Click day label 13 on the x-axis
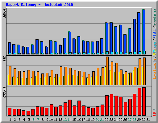 (65, 120)
